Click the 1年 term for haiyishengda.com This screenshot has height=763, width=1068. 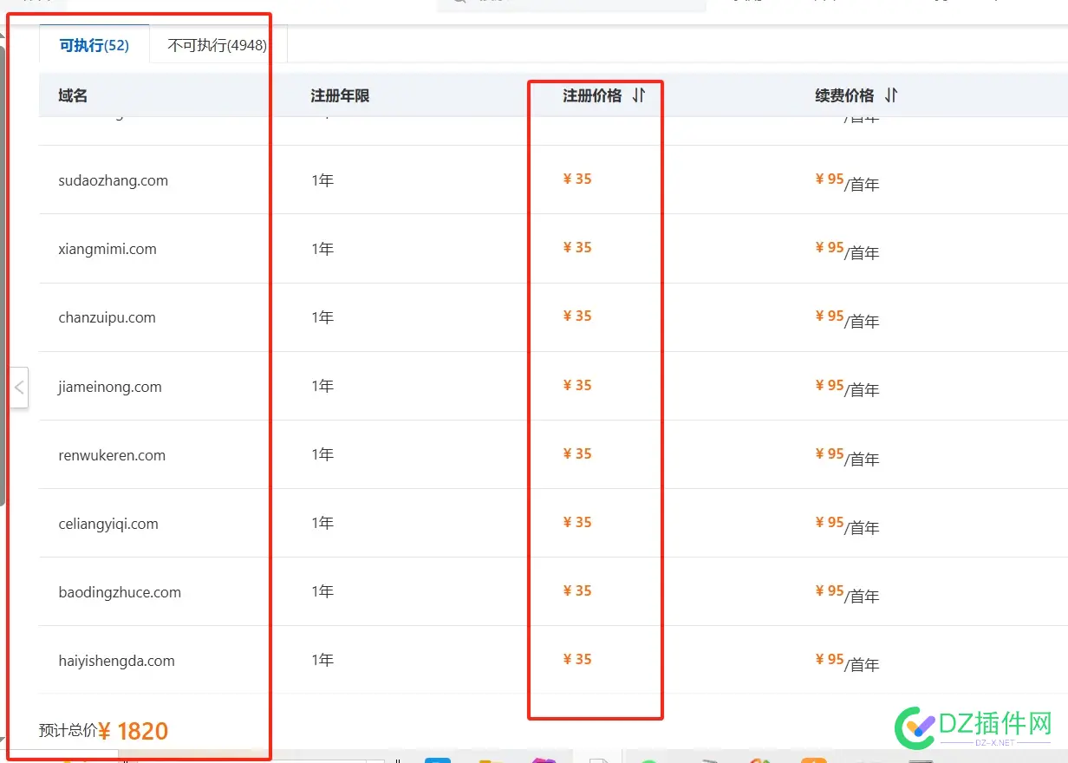coord(322,660)
